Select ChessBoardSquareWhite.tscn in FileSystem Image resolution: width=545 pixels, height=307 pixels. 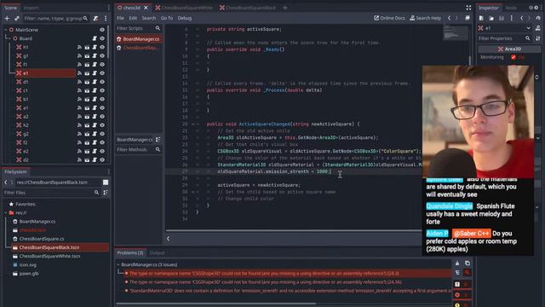(x=49, y=256)
